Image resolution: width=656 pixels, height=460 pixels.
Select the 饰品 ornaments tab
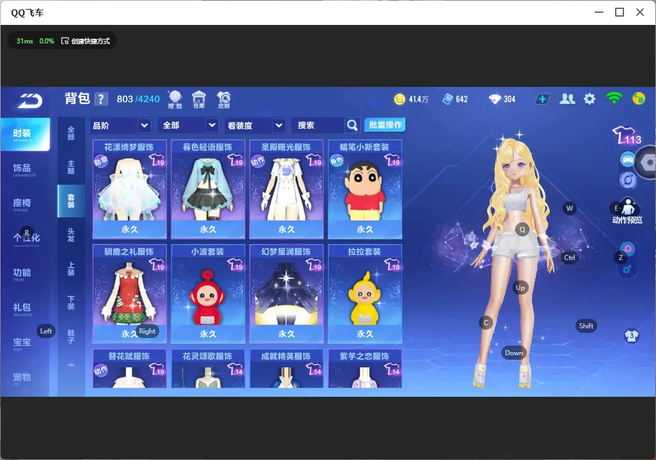pos(24,169)
